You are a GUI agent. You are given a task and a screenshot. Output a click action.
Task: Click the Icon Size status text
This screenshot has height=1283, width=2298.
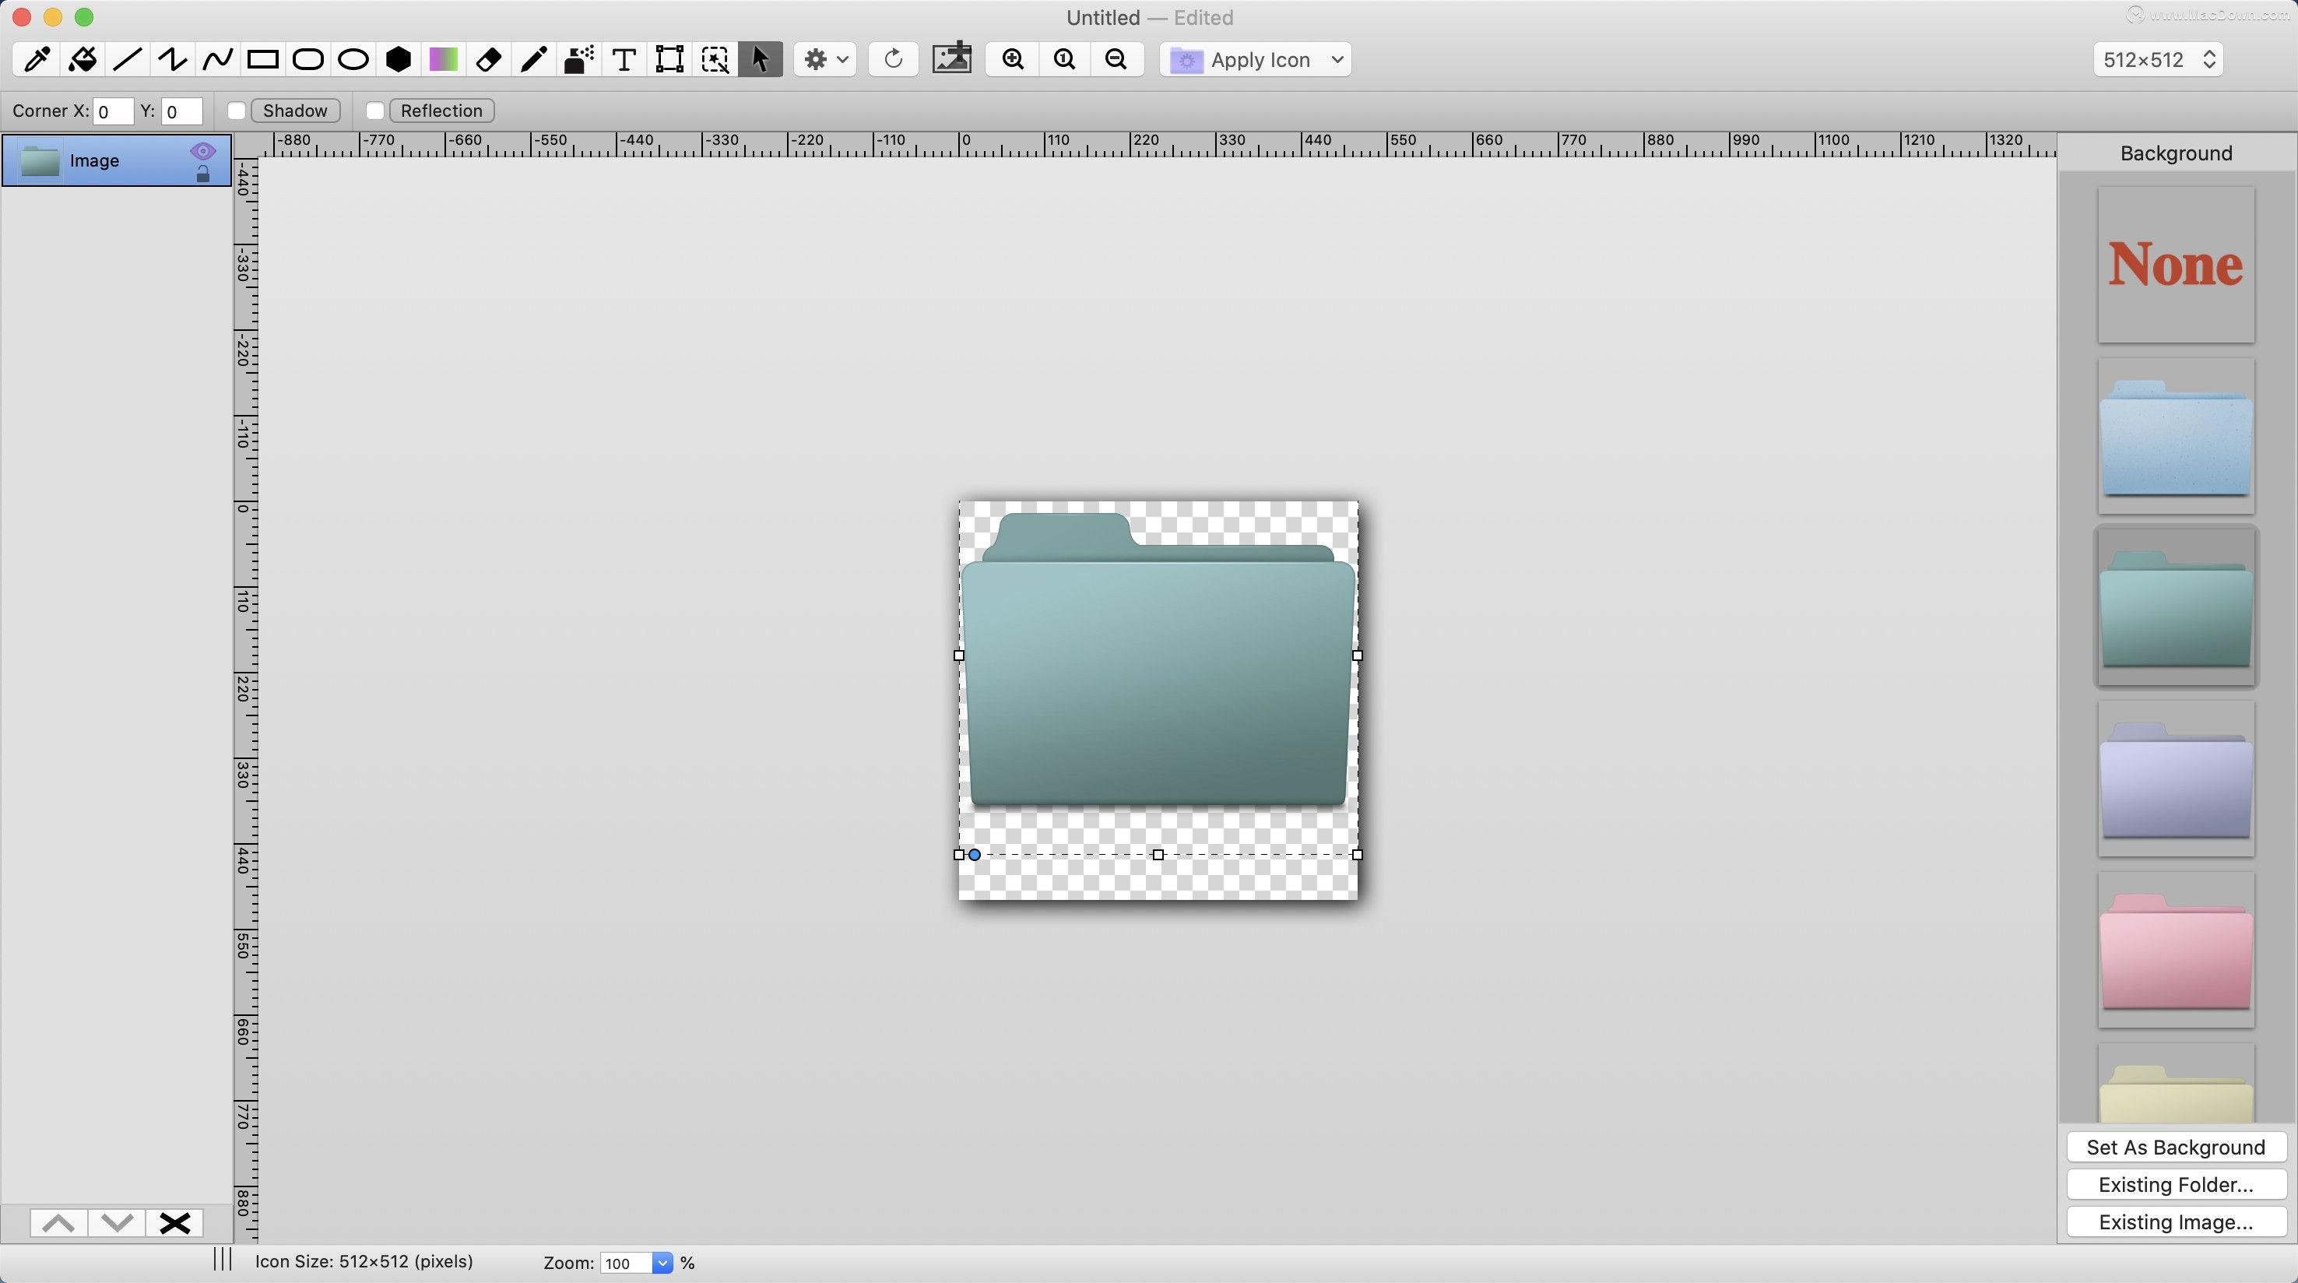tap(364, 1261)
